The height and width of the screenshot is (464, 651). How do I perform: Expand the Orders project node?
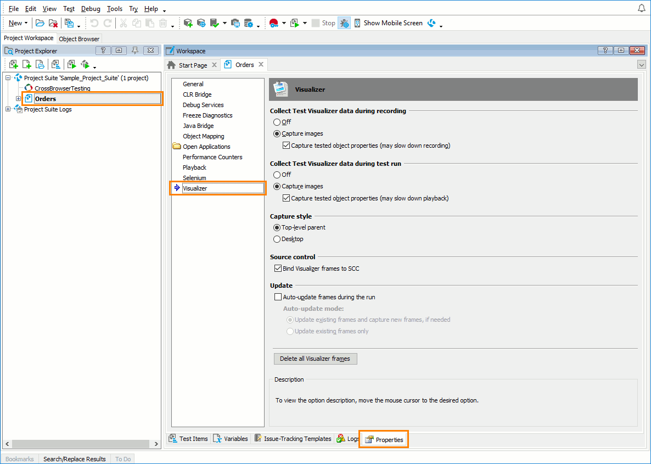[18, 99]
